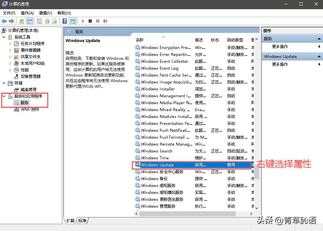Select 磁盘管理 in the tree

28,90
